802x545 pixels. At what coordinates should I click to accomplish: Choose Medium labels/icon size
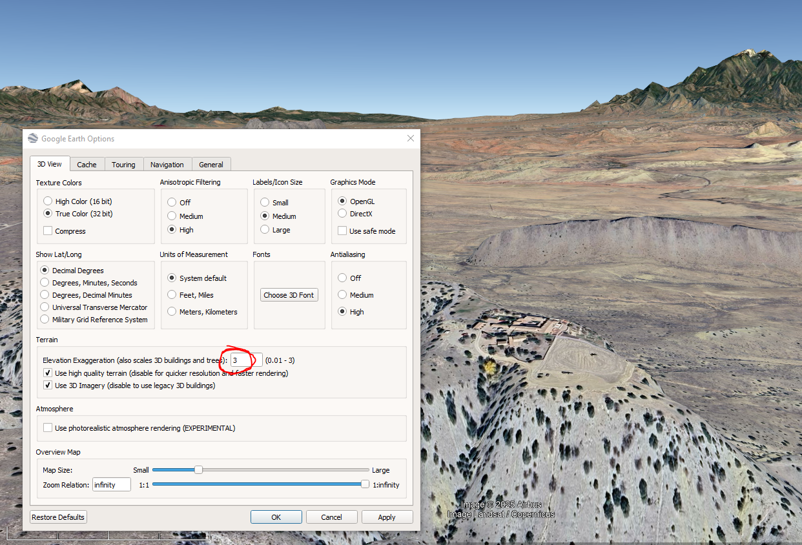click(265, 216)
